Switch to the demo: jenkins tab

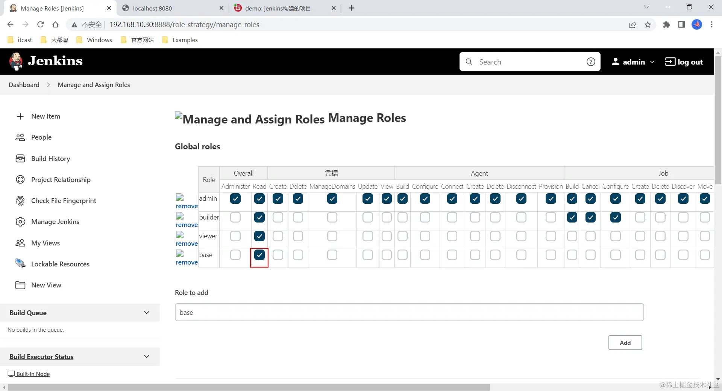(285, 8)
